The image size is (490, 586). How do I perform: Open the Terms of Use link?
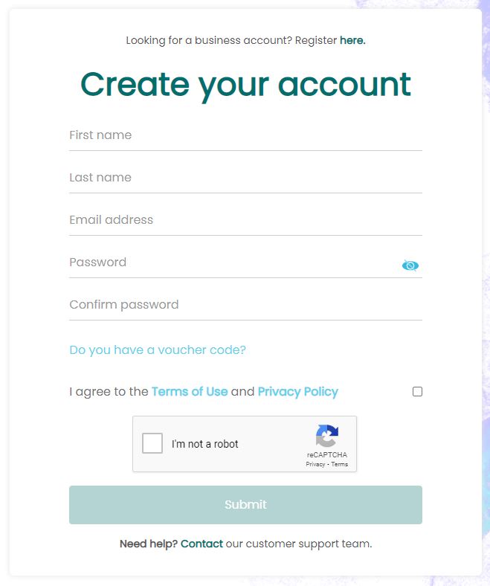(190, 391)
